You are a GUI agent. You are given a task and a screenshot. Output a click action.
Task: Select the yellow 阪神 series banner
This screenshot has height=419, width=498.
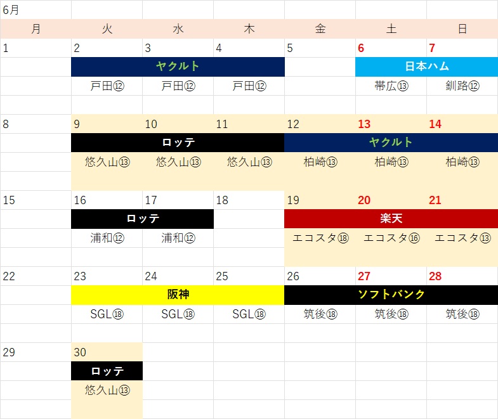click(x=178, y=295)
